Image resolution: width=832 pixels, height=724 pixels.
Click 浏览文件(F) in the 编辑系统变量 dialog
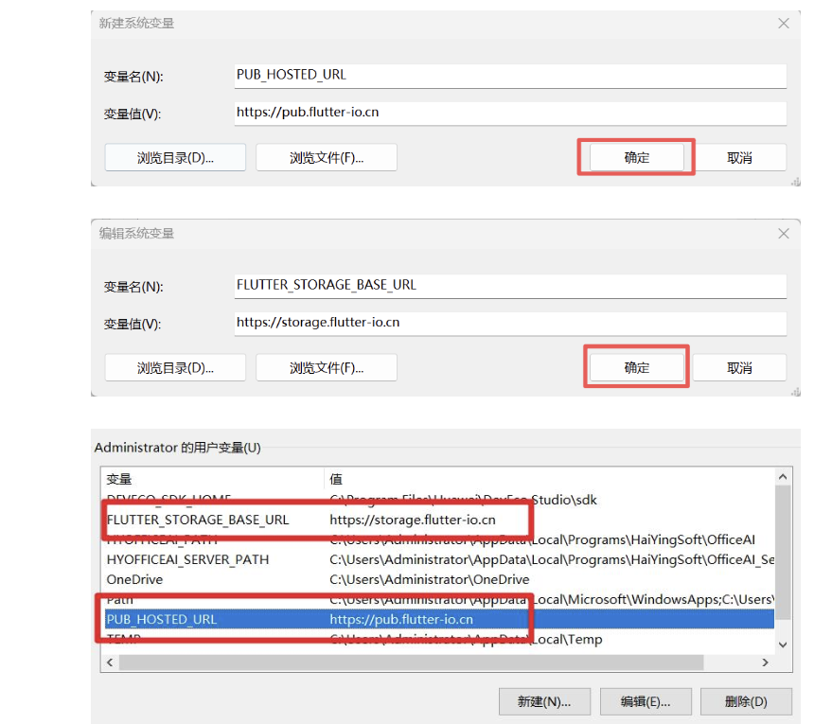pos(327,367)
